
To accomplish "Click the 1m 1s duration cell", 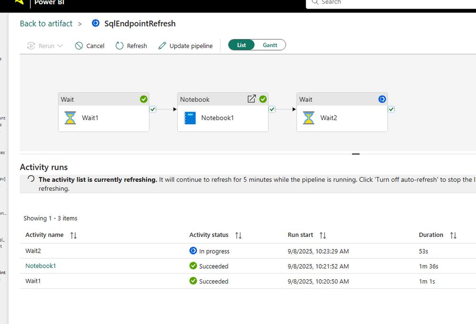I will pos(427,282).
